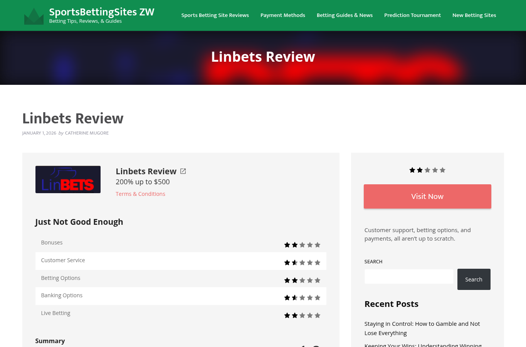Click the 'January 1, 2026' post date
Image resolution: width=526 pixels, height=347 pixels.
(x=39, y=133)
